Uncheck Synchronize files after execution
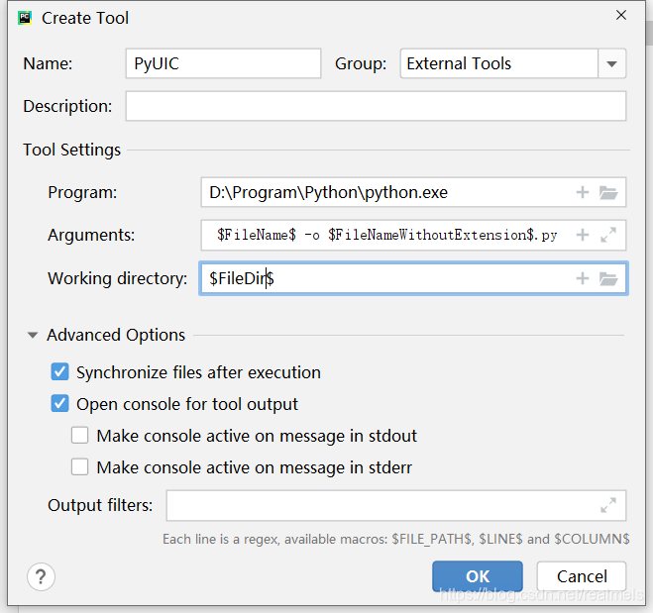The image size is (653, 613). click(x=60, y=372)
